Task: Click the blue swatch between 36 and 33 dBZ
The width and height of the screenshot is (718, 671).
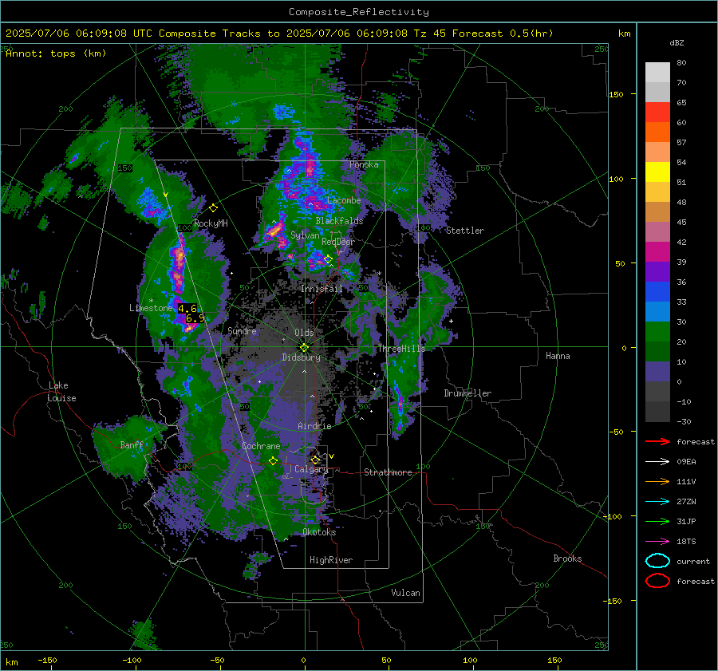Action: pos(657,292)
